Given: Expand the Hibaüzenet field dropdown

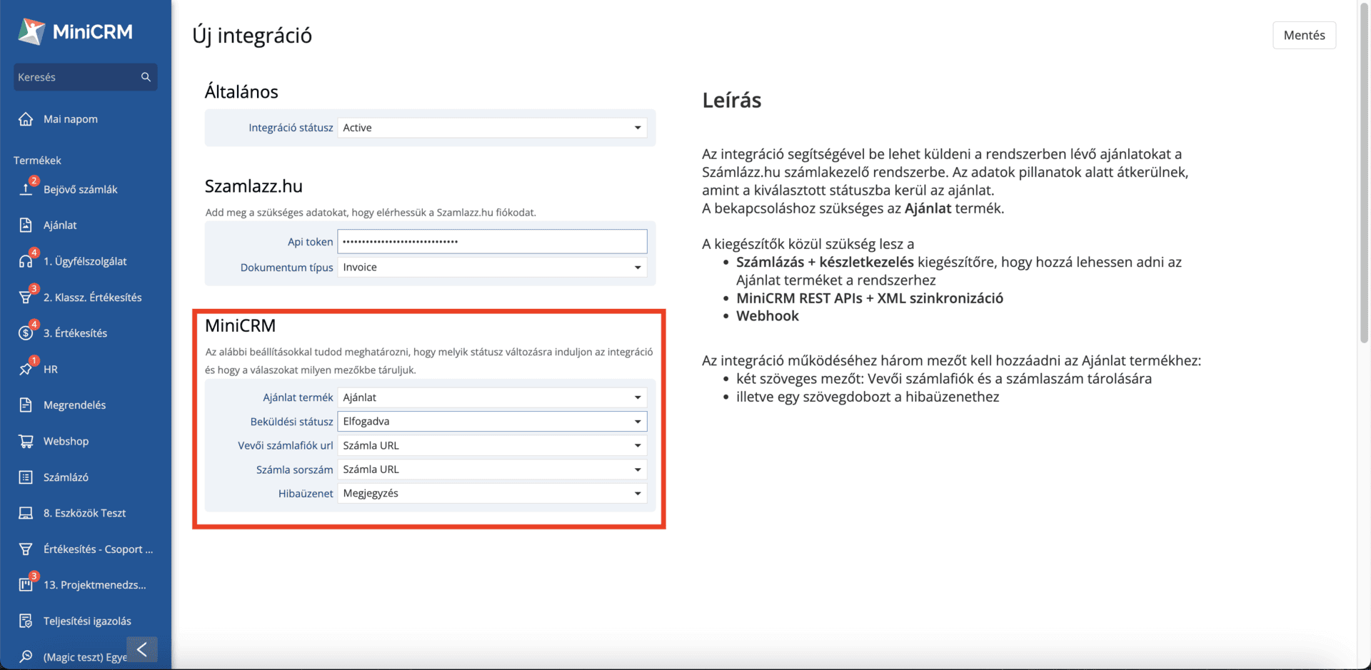Looking at the screenshot, I should click(x=492, y=494).
